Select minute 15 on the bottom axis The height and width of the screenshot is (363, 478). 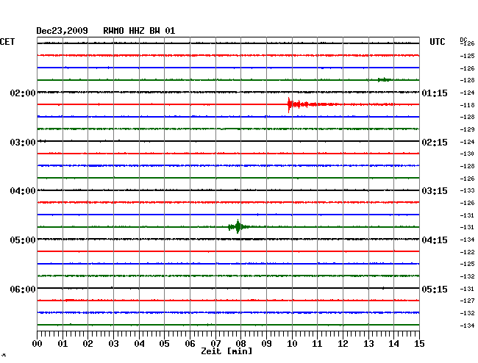pos(419,344)
